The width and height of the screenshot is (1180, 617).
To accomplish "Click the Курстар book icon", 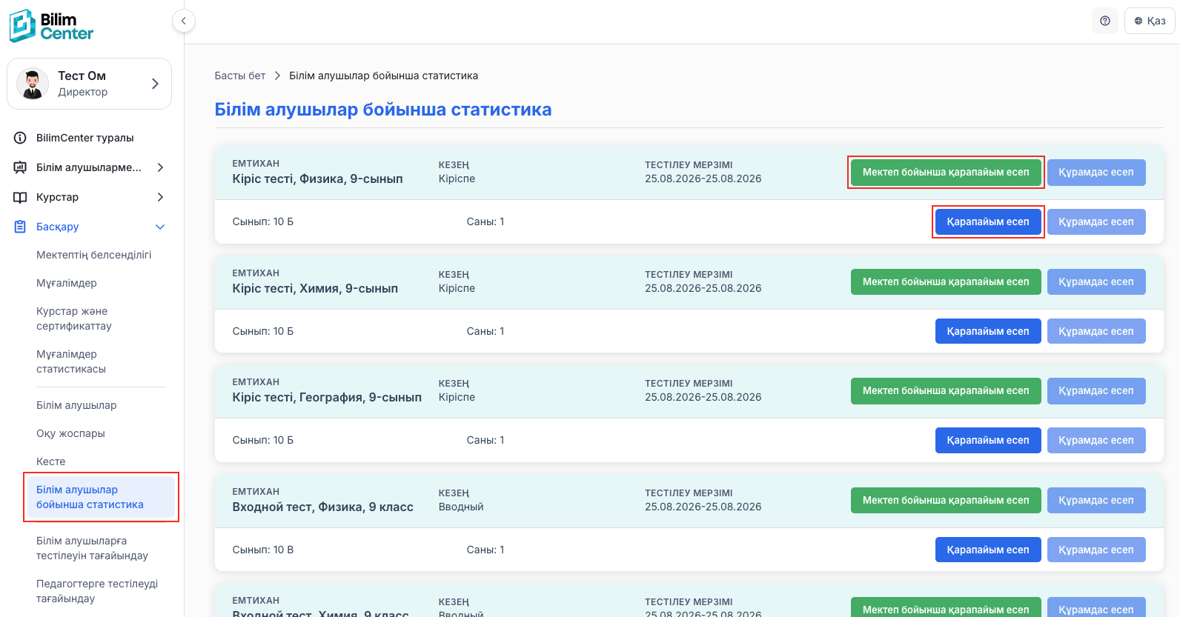I will coord(20,197).
